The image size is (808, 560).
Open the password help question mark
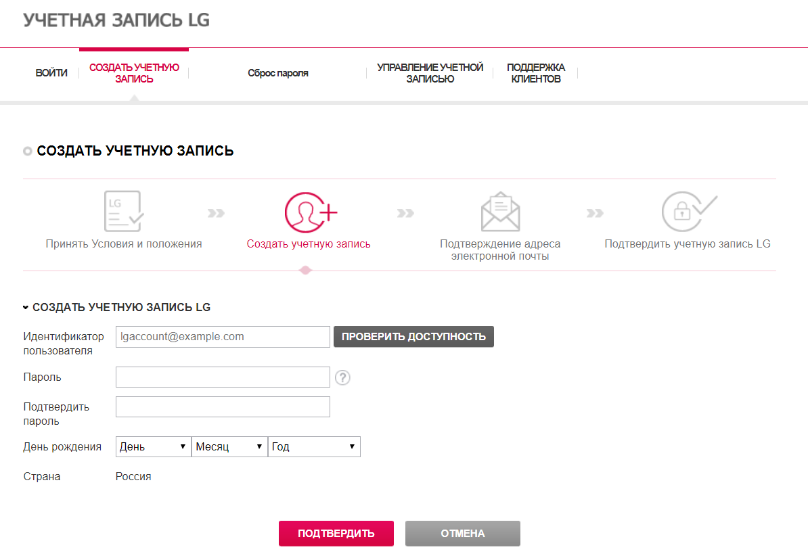(x=343, y=378)
